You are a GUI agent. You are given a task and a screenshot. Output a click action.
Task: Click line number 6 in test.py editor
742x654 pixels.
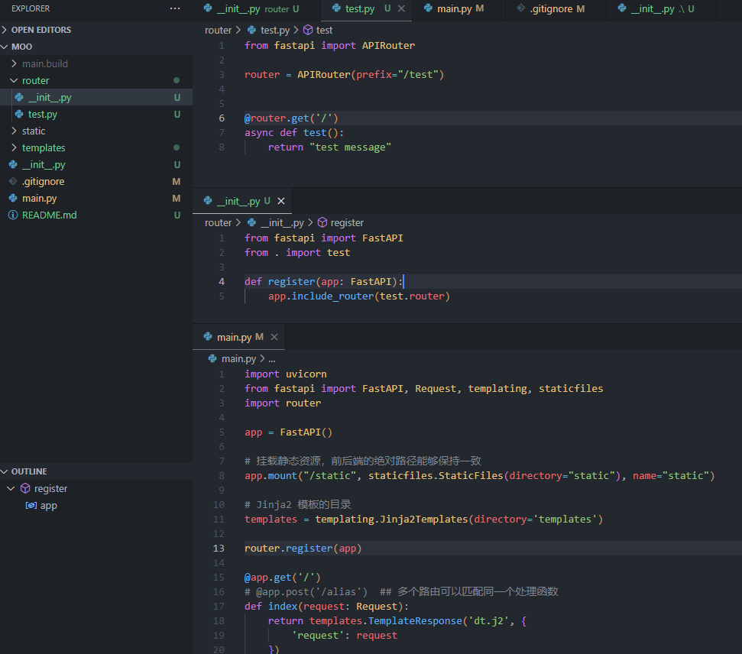(x=222, y=118)
